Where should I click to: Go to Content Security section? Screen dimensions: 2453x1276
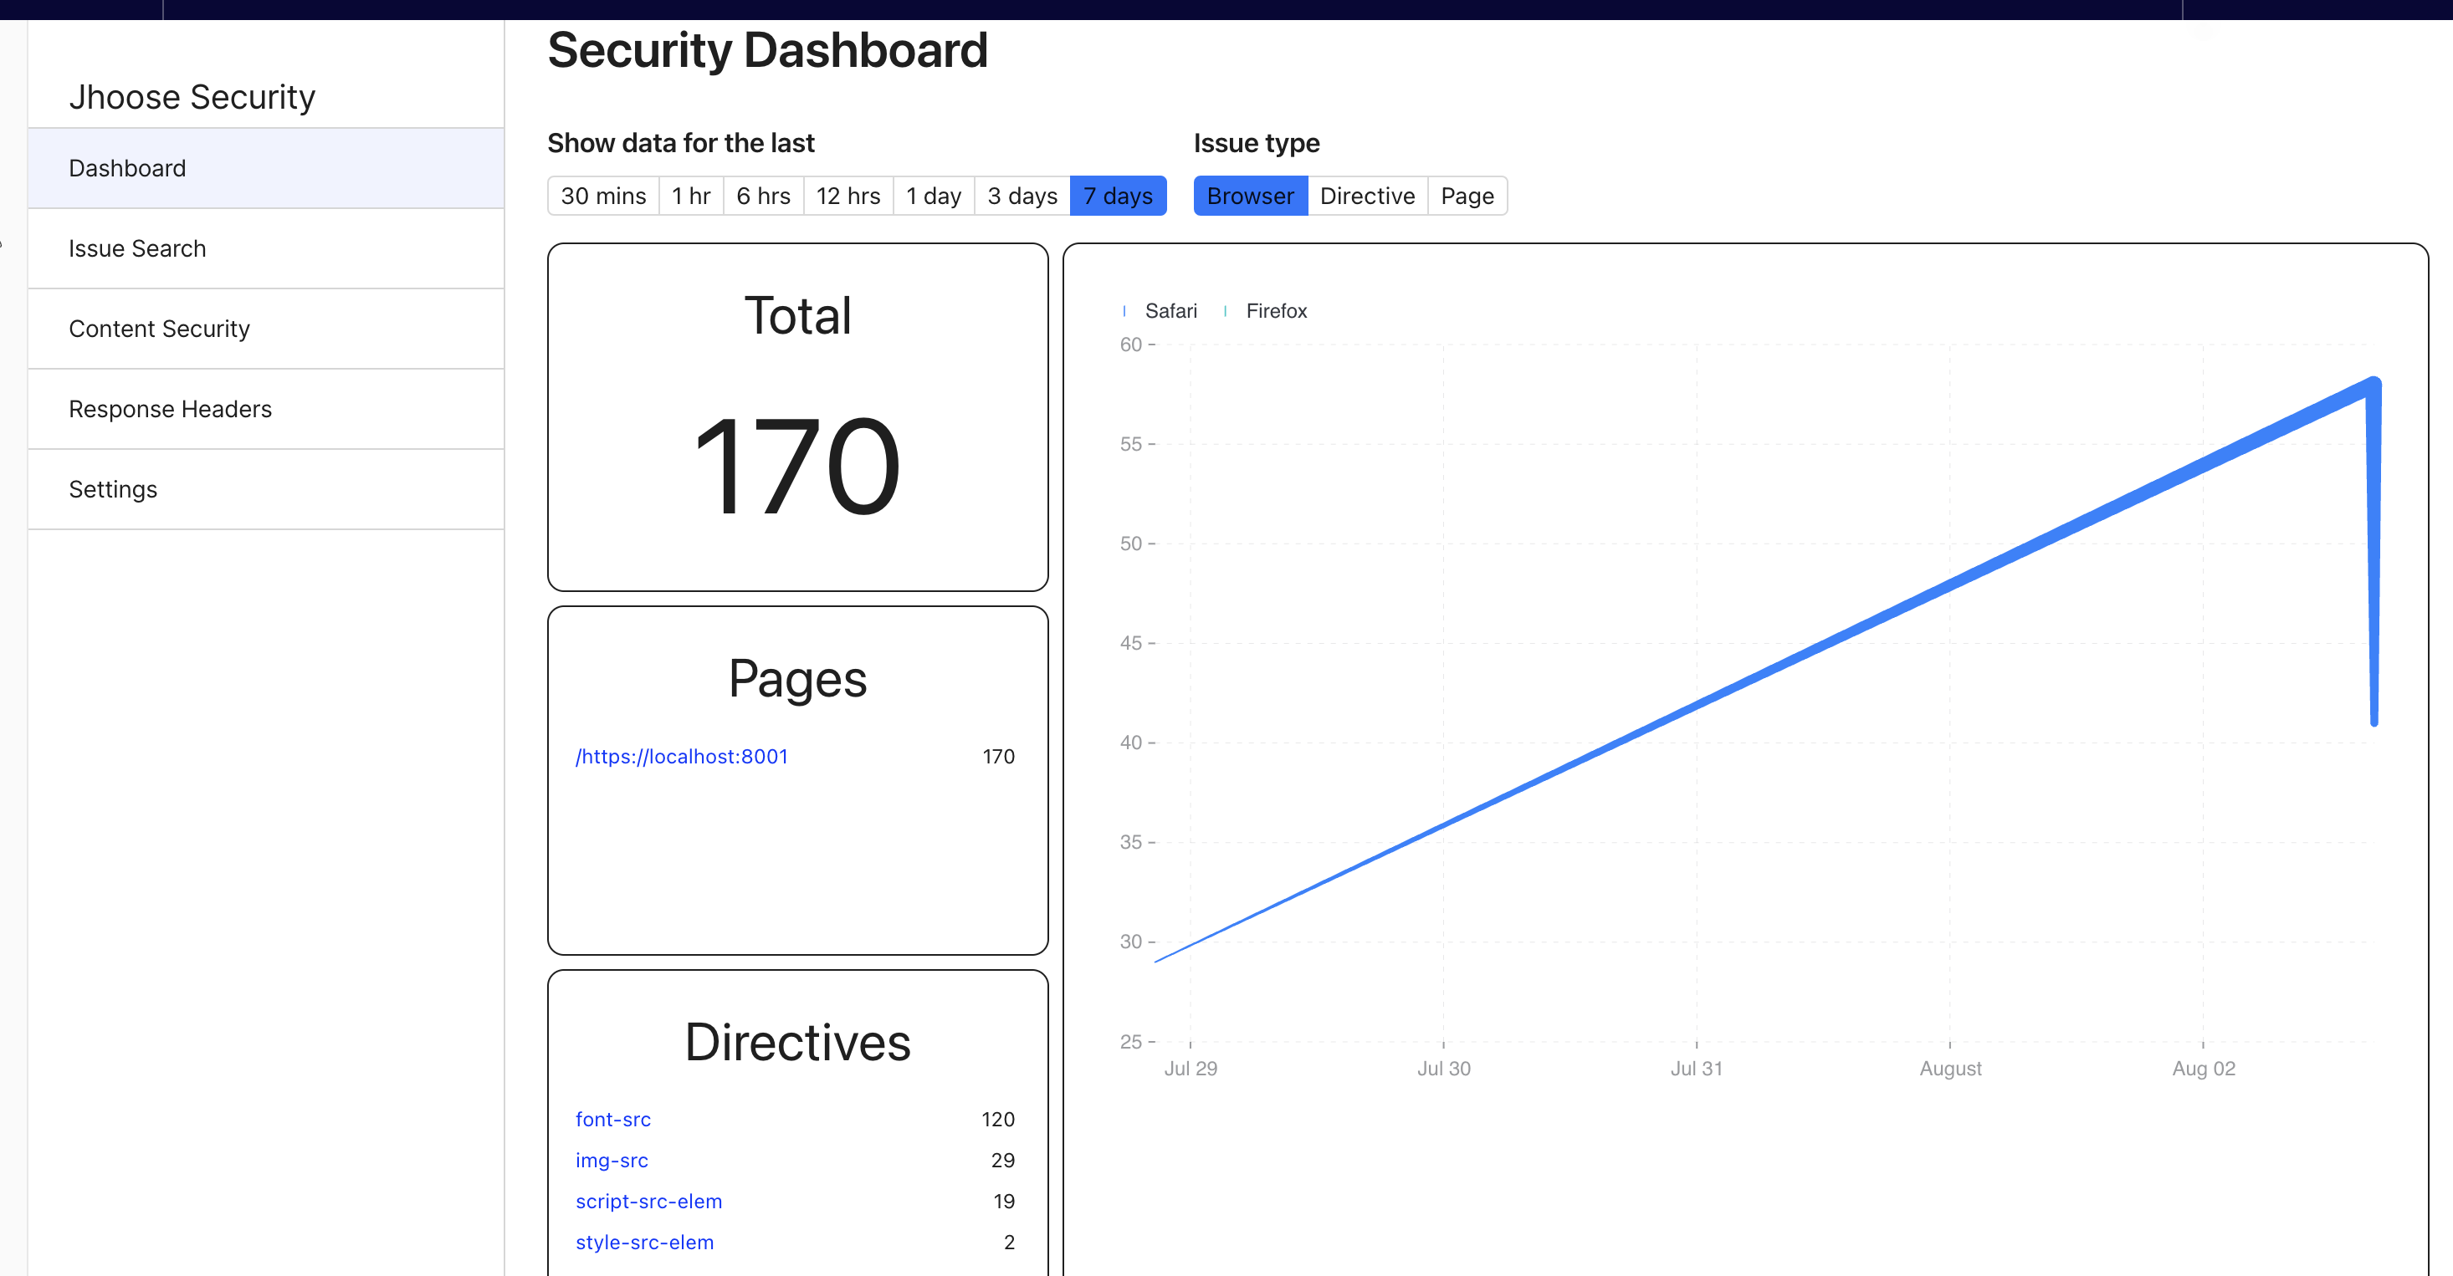(159, 329)
